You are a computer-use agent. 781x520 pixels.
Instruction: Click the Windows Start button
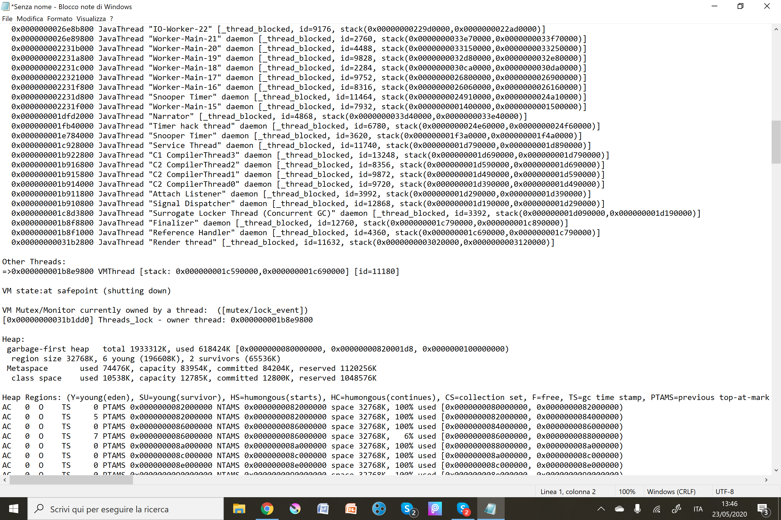tap(14, 509)
